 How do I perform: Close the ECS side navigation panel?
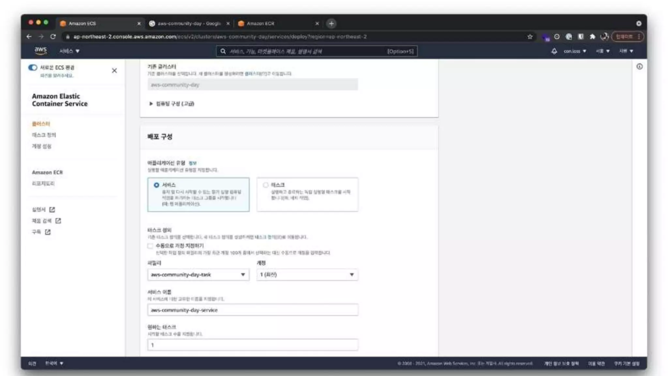click(114, 70)
